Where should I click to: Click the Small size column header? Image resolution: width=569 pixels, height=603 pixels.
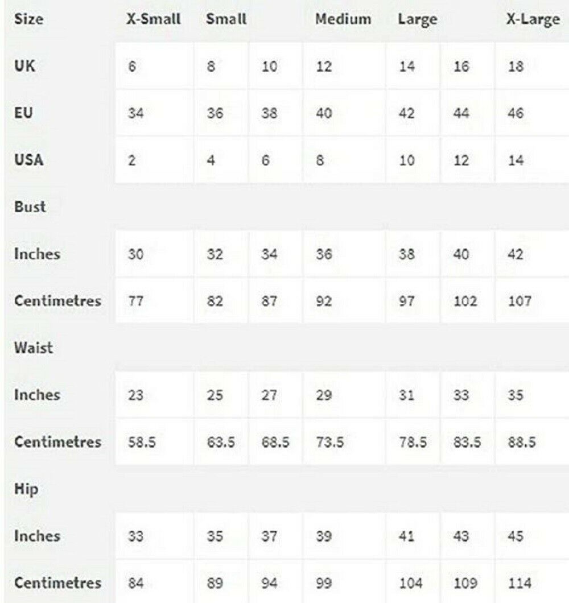click(x=226, y=19)
